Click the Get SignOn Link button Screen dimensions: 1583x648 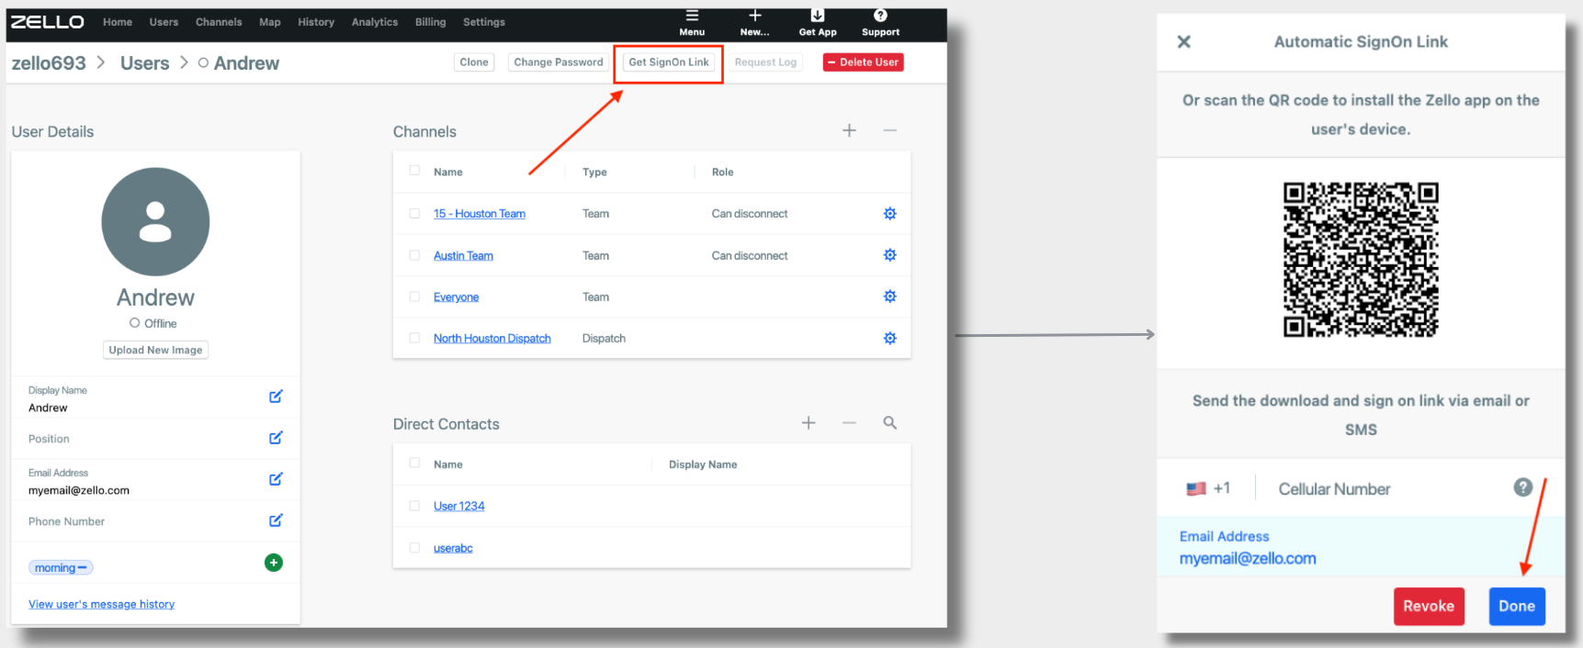669,62
